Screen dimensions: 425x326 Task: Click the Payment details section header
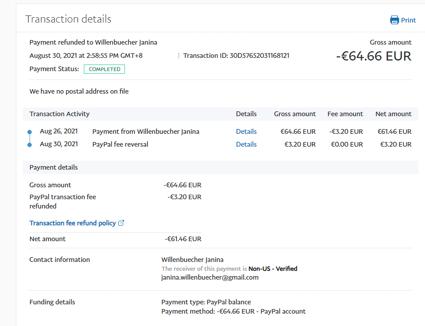tap(53, 167)
